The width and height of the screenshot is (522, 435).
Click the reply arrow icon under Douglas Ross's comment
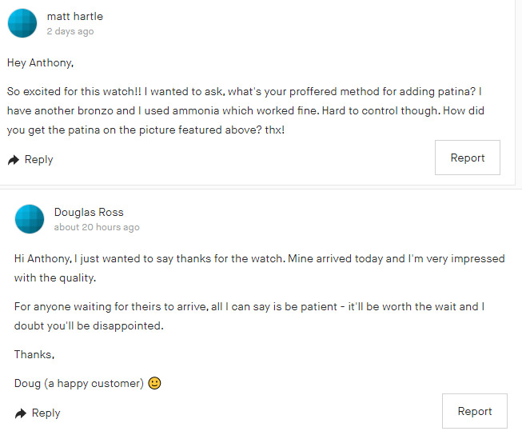click(21, 413)
